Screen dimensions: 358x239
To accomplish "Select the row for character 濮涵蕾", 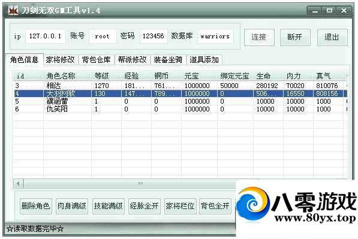I will (180, 101).
